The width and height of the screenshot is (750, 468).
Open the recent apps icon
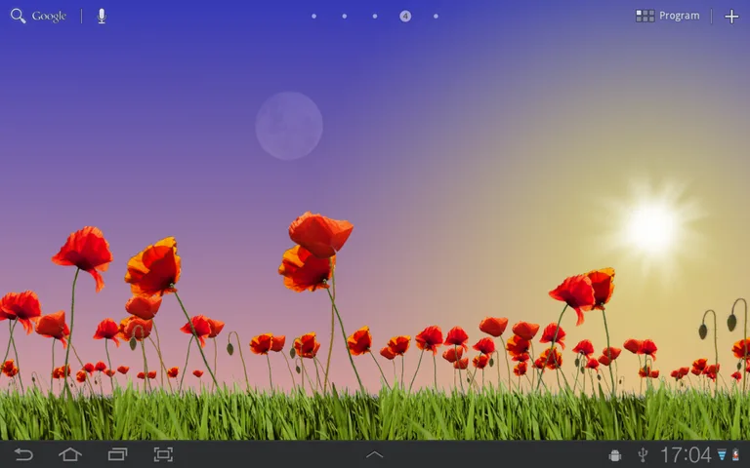[117, 454]
